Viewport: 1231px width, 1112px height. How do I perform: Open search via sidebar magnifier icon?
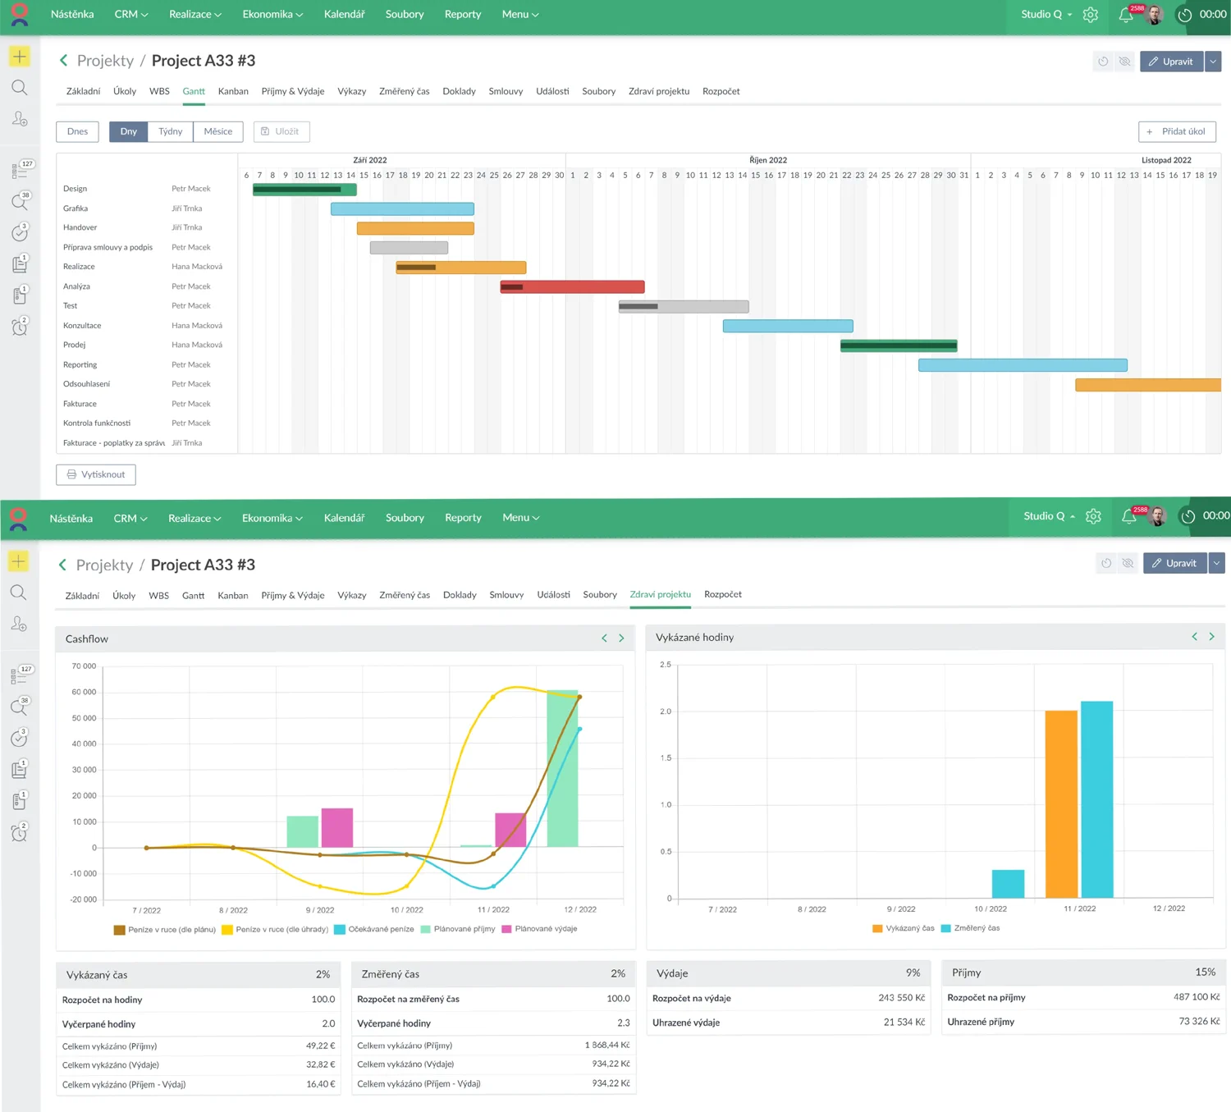pos(20,88)
